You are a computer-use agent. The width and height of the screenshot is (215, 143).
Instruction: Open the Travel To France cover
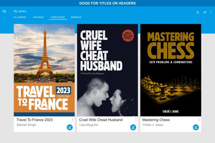point(44,70)
